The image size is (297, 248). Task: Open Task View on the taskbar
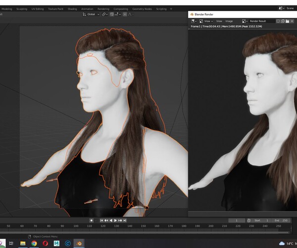coord(11,243)
